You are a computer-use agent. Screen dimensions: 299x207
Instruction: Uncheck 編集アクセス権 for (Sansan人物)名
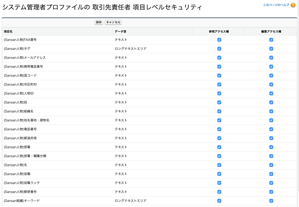click(x=271, y=165)
